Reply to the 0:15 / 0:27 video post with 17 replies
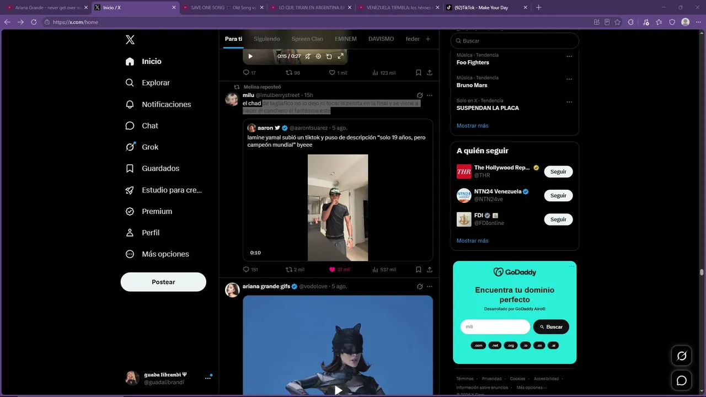The width and height of the screenshot is (706, 397). tap(249, 73)
